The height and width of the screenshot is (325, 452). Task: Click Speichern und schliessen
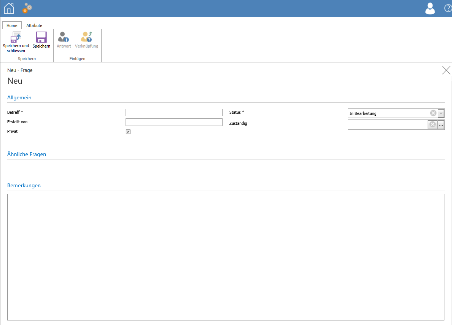[x=16, y=42]
